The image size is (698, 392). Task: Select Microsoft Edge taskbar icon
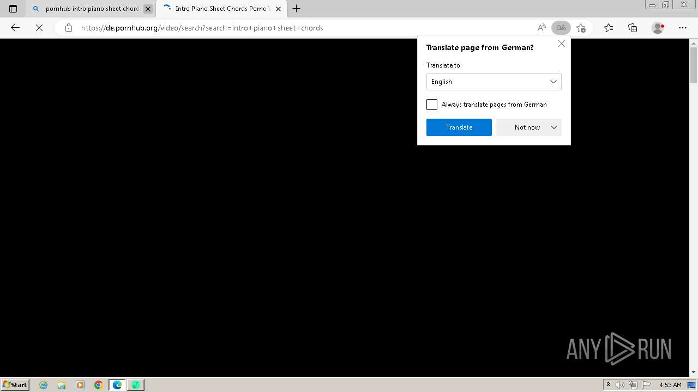pyautogui.click(x=117, y=385)
